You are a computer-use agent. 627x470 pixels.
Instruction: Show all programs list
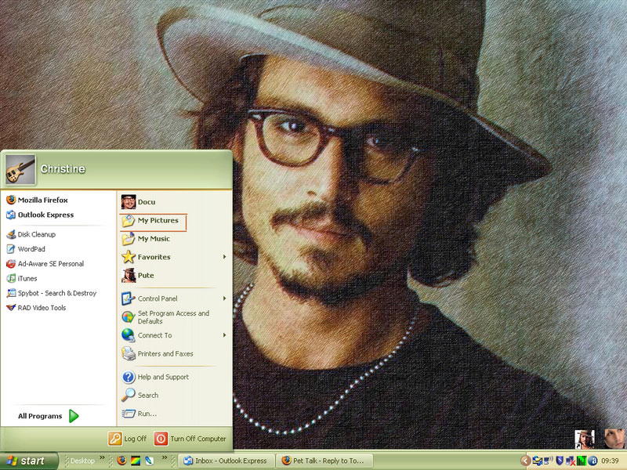(49, 416)
